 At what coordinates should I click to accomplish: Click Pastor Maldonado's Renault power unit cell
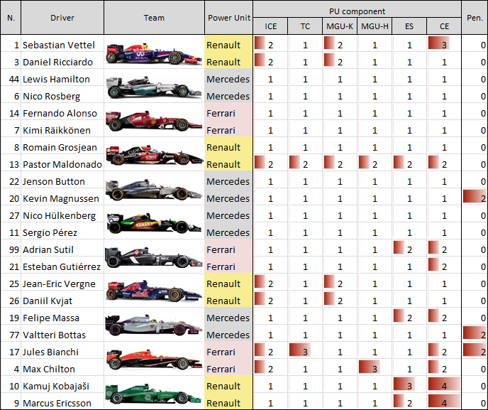[x=228, y=164]
